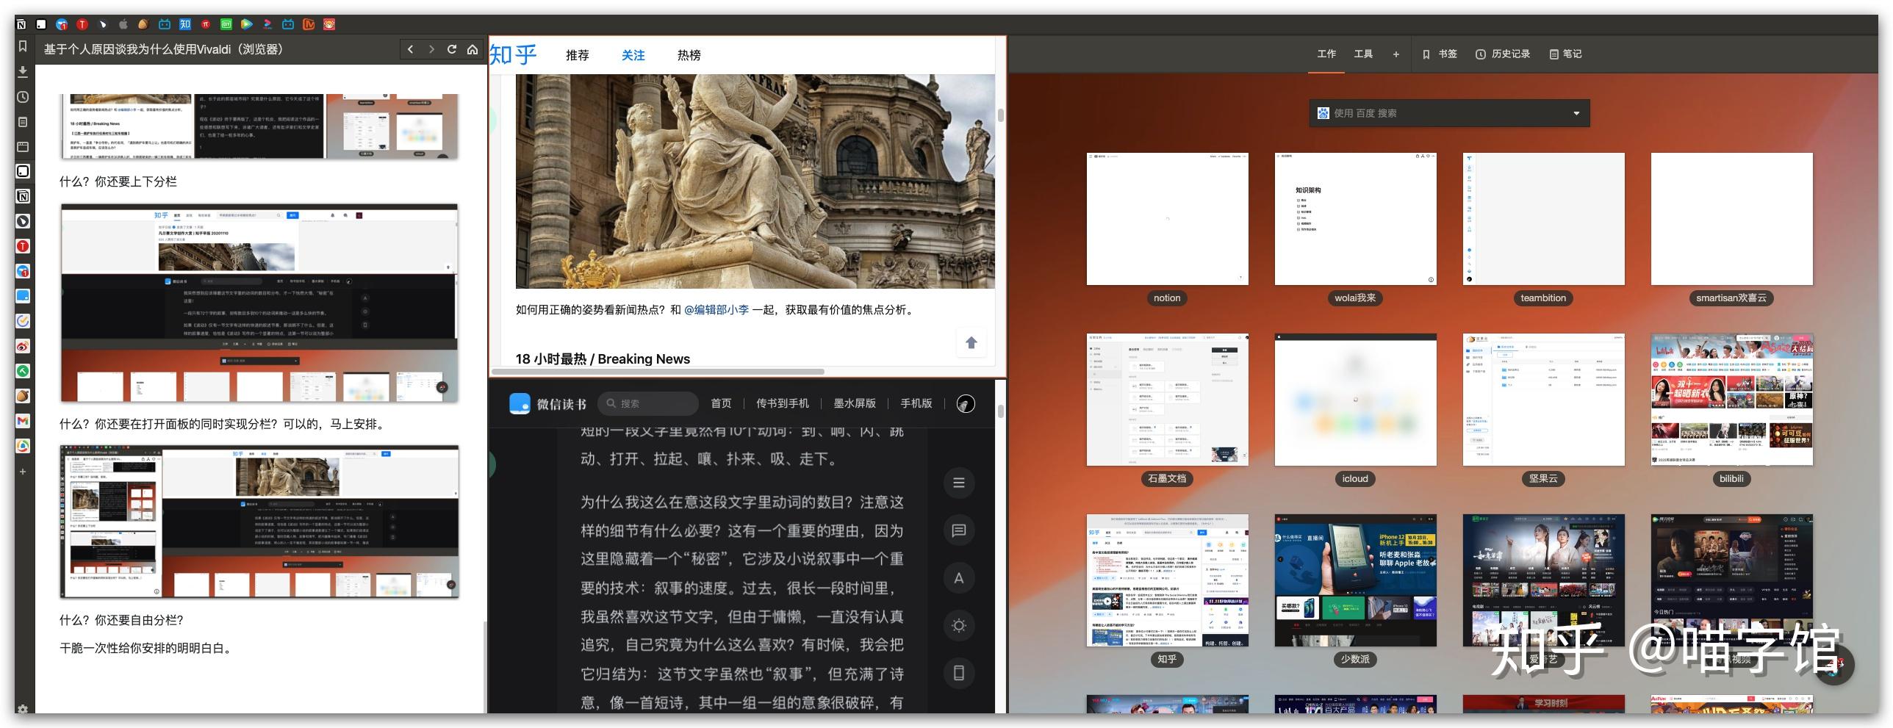Click WeRead mobile phone icon
Image resolution: width=1893 pixels, height=728 pixels.
959,673
